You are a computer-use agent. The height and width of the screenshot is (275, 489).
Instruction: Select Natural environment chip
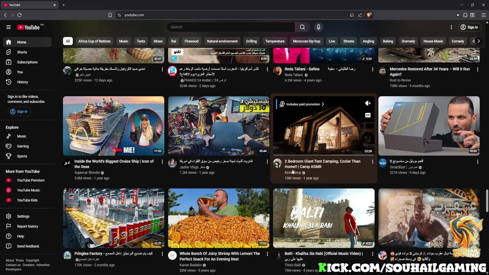tap(222, 41)
